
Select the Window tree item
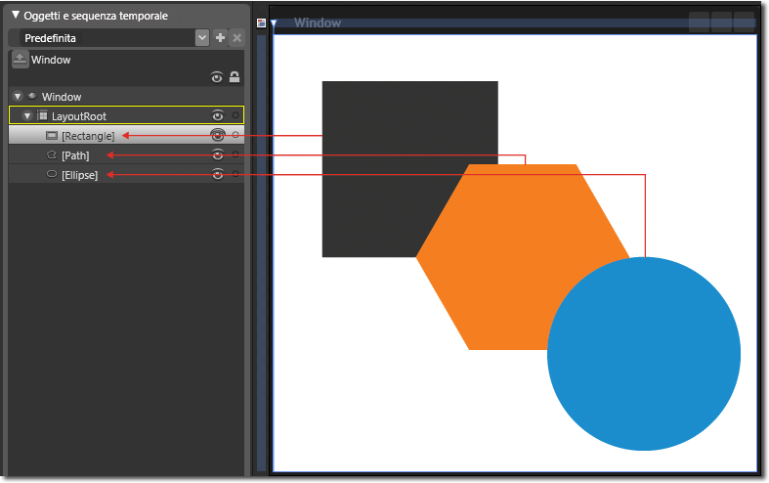62,97
